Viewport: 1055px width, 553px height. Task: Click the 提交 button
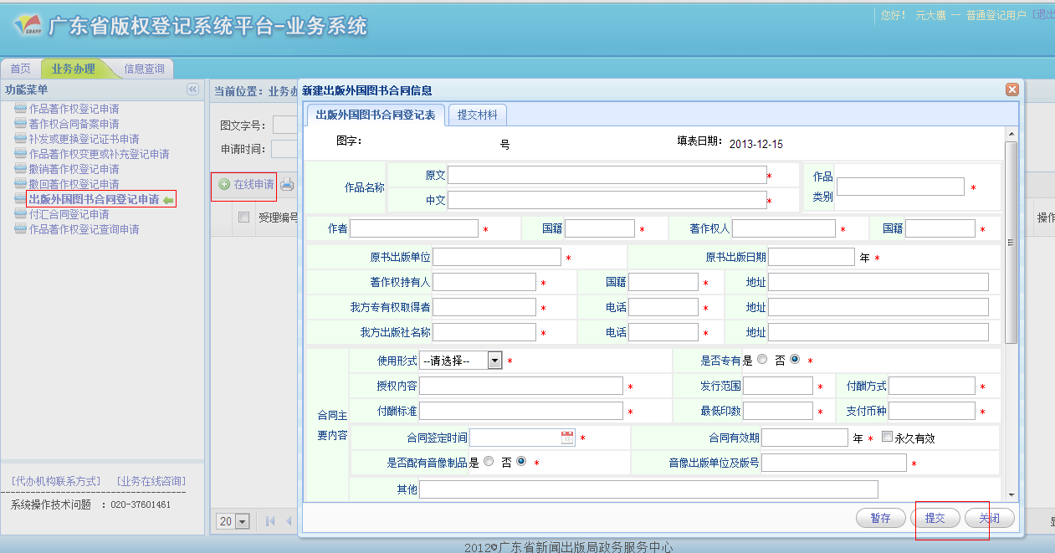tap(935, 518)
